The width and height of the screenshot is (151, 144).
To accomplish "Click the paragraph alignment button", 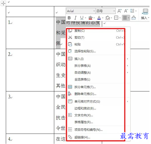I will tap(125, 18).
